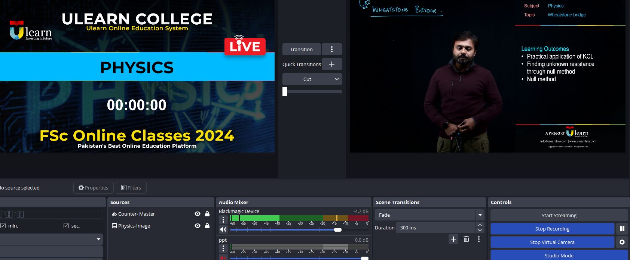Unmute the ppt audio track
Screen dimensions: 630x260
click(x=223, y=257)
